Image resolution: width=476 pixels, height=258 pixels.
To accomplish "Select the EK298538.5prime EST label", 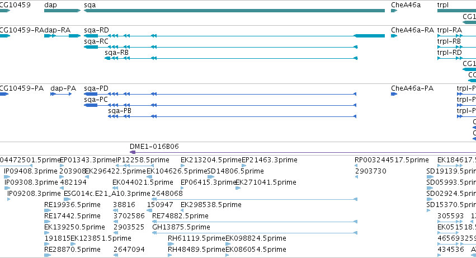I will point(211,205).
